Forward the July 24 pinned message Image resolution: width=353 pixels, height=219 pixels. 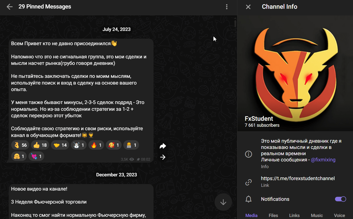click(163, 146)
